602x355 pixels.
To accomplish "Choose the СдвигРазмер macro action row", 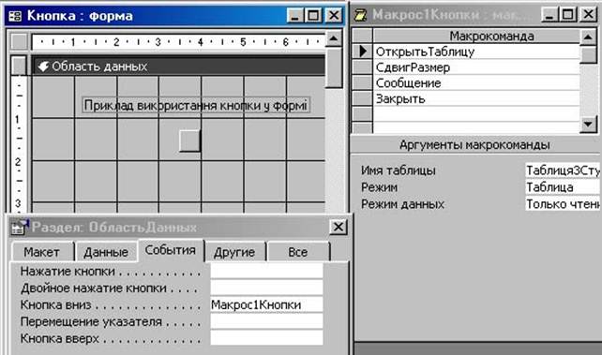I will pyautogui.click(x=476, y=67).
